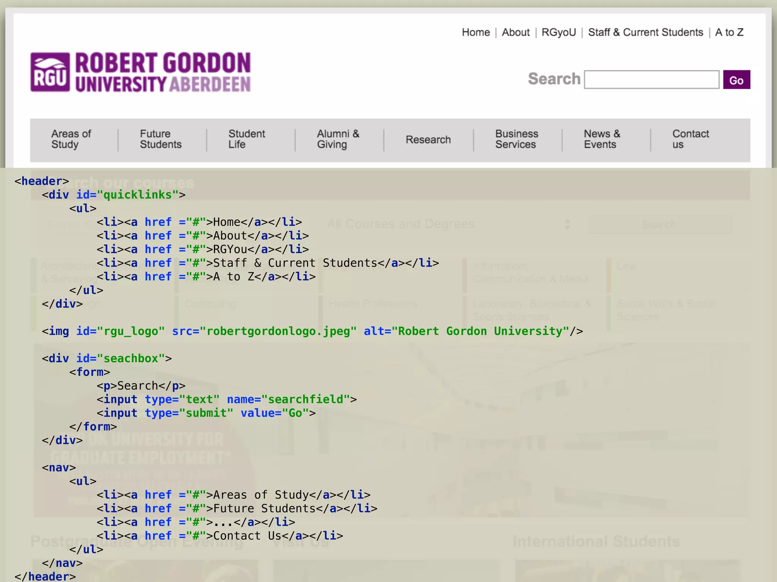The height and width of the screenshot is (582, 777).
Task: Open the Student Life menu item
Action: [x=246, y=139]
